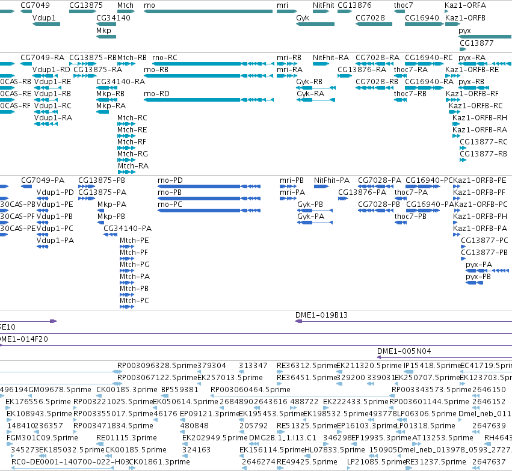Select the Mtch-PC protein label
This screenshot has height=471, width=512.
pyautogui.click(x=134, y=301)
